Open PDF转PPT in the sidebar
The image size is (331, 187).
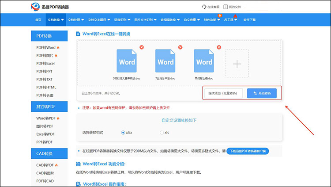point(44,72)
